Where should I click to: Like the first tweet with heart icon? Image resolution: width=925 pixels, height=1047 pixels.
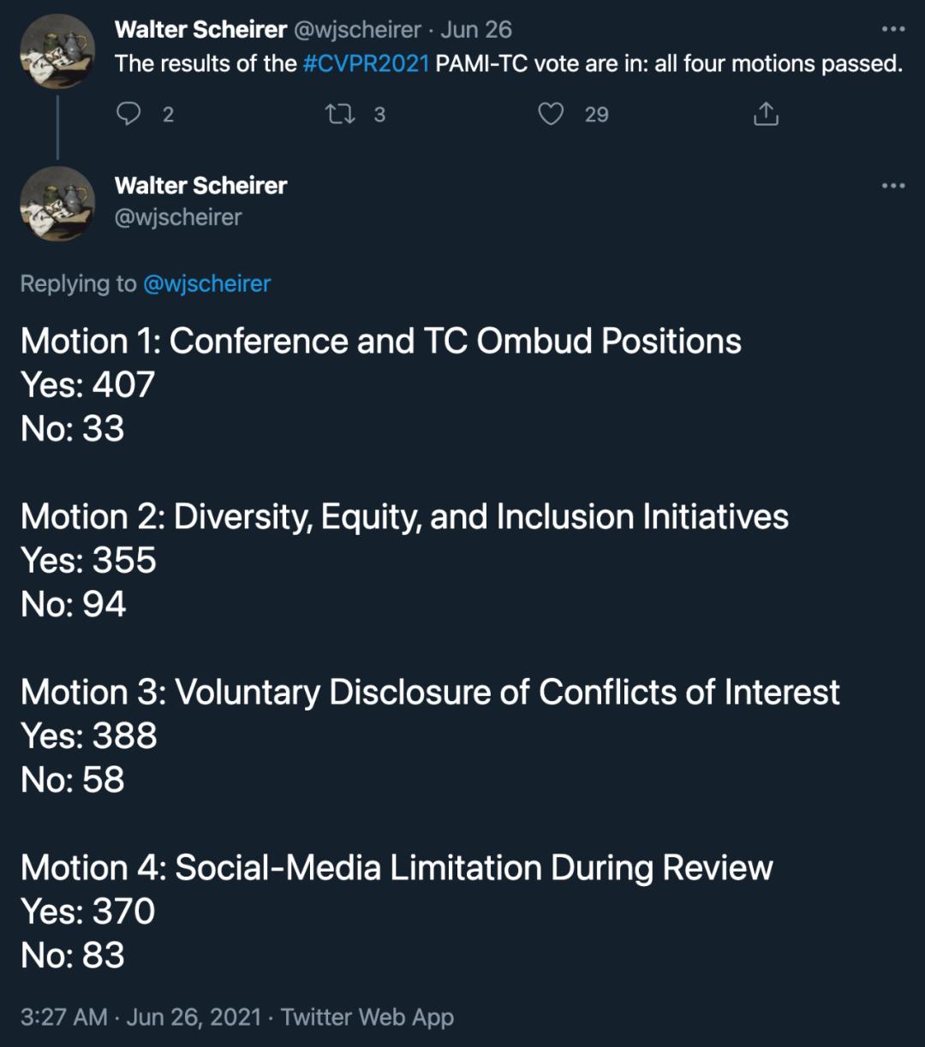[551, 114]
